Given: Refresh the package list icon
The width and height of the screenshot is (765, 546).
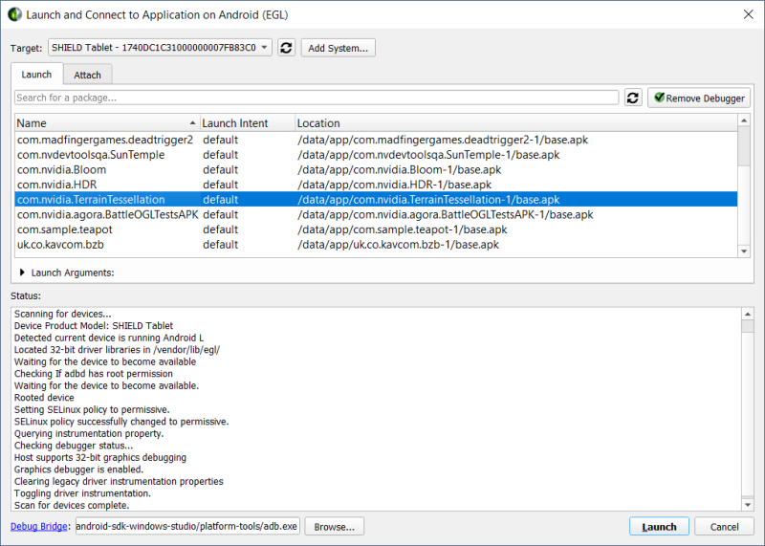Looking at the screenshot, I should 633,98.
